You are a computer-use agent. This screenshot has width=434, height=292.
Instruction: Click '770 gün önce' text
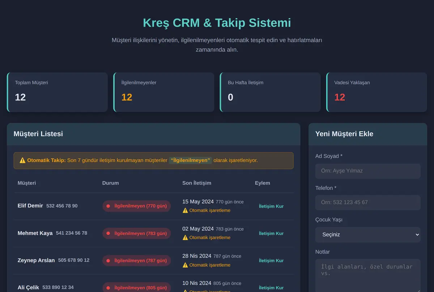click(230, 202)
